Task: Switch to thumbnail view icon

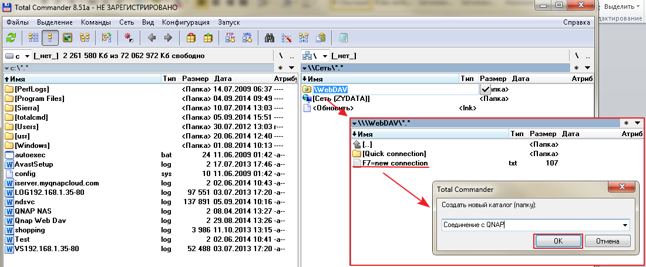Action: [x=68, y=38]
